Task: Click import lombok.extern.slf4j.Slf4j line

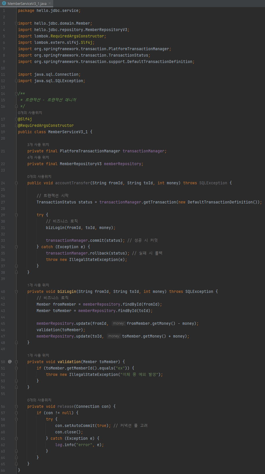Action: tap(56, 42)
